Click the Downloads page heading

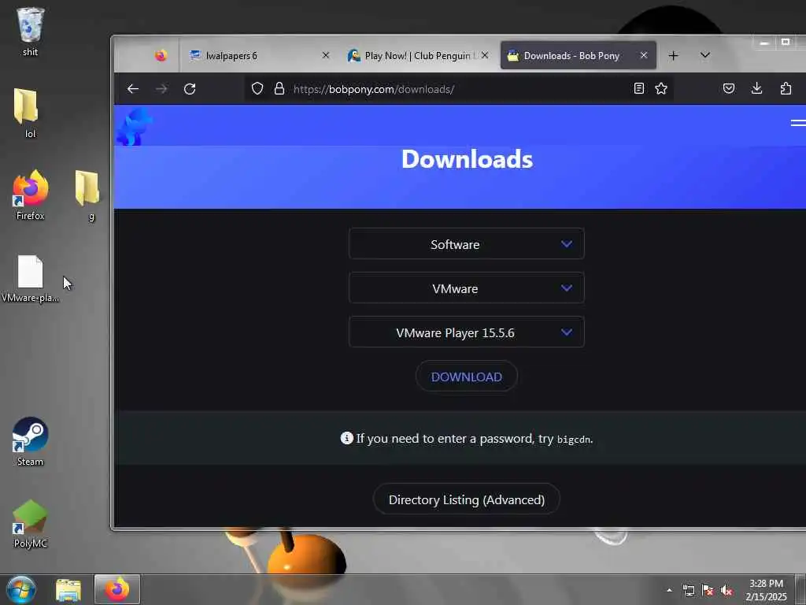(467, 159)
